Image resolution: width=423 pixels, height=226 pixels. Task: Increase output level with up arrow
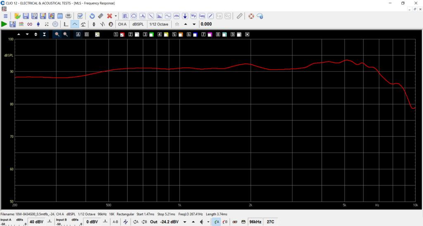pyautogui.click(x=193, y=222)
